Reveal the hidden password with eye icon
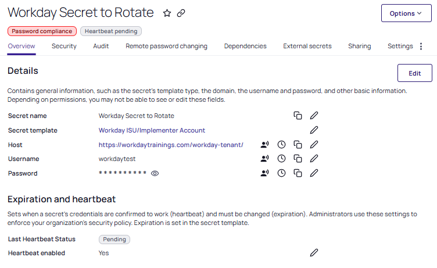 [x=155, y=173]
